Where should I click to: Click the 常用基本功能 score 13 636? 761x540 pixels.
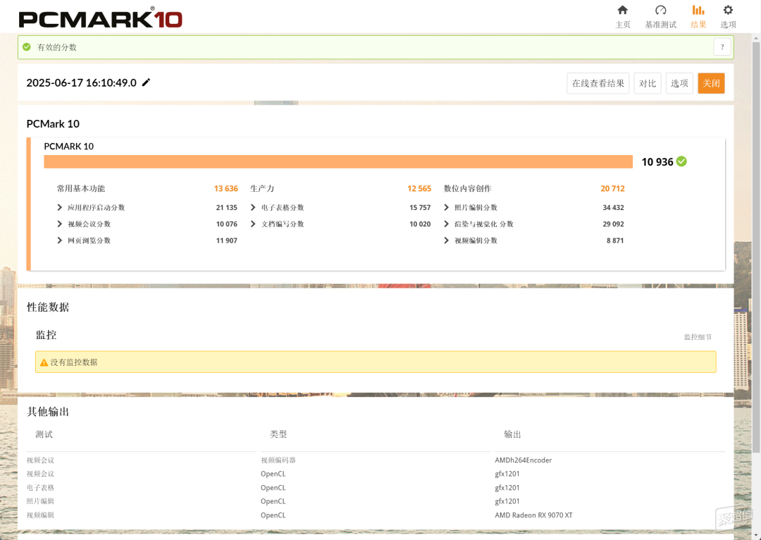[x=225, y=188]
